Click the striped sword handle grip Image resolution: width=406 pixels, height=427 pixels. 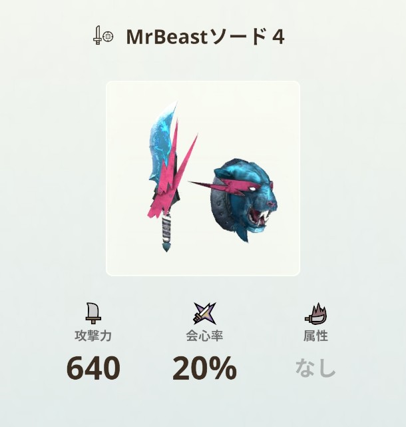pyautogui.click(x=166, y=229)
